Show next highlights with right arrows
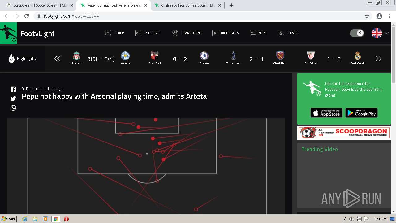 coord(378,59)
